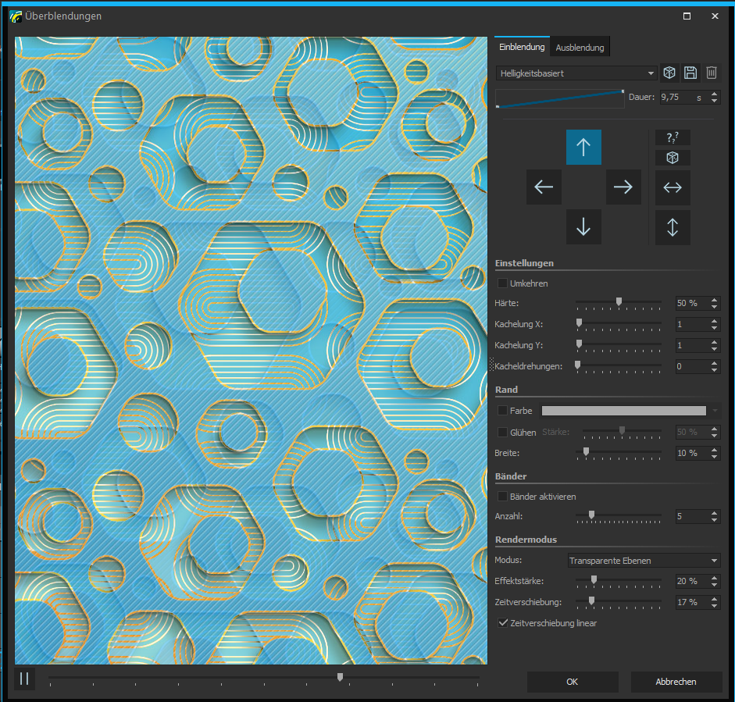The width and height of the screenshot is (735, 702).
Task: Click the save preset floppy disk icon
Action: (690, 73)
